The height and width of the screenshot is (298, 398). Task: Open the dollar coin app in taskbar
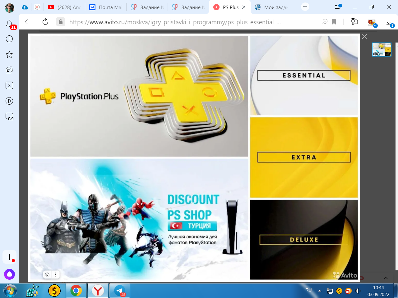tap(54, 291)
